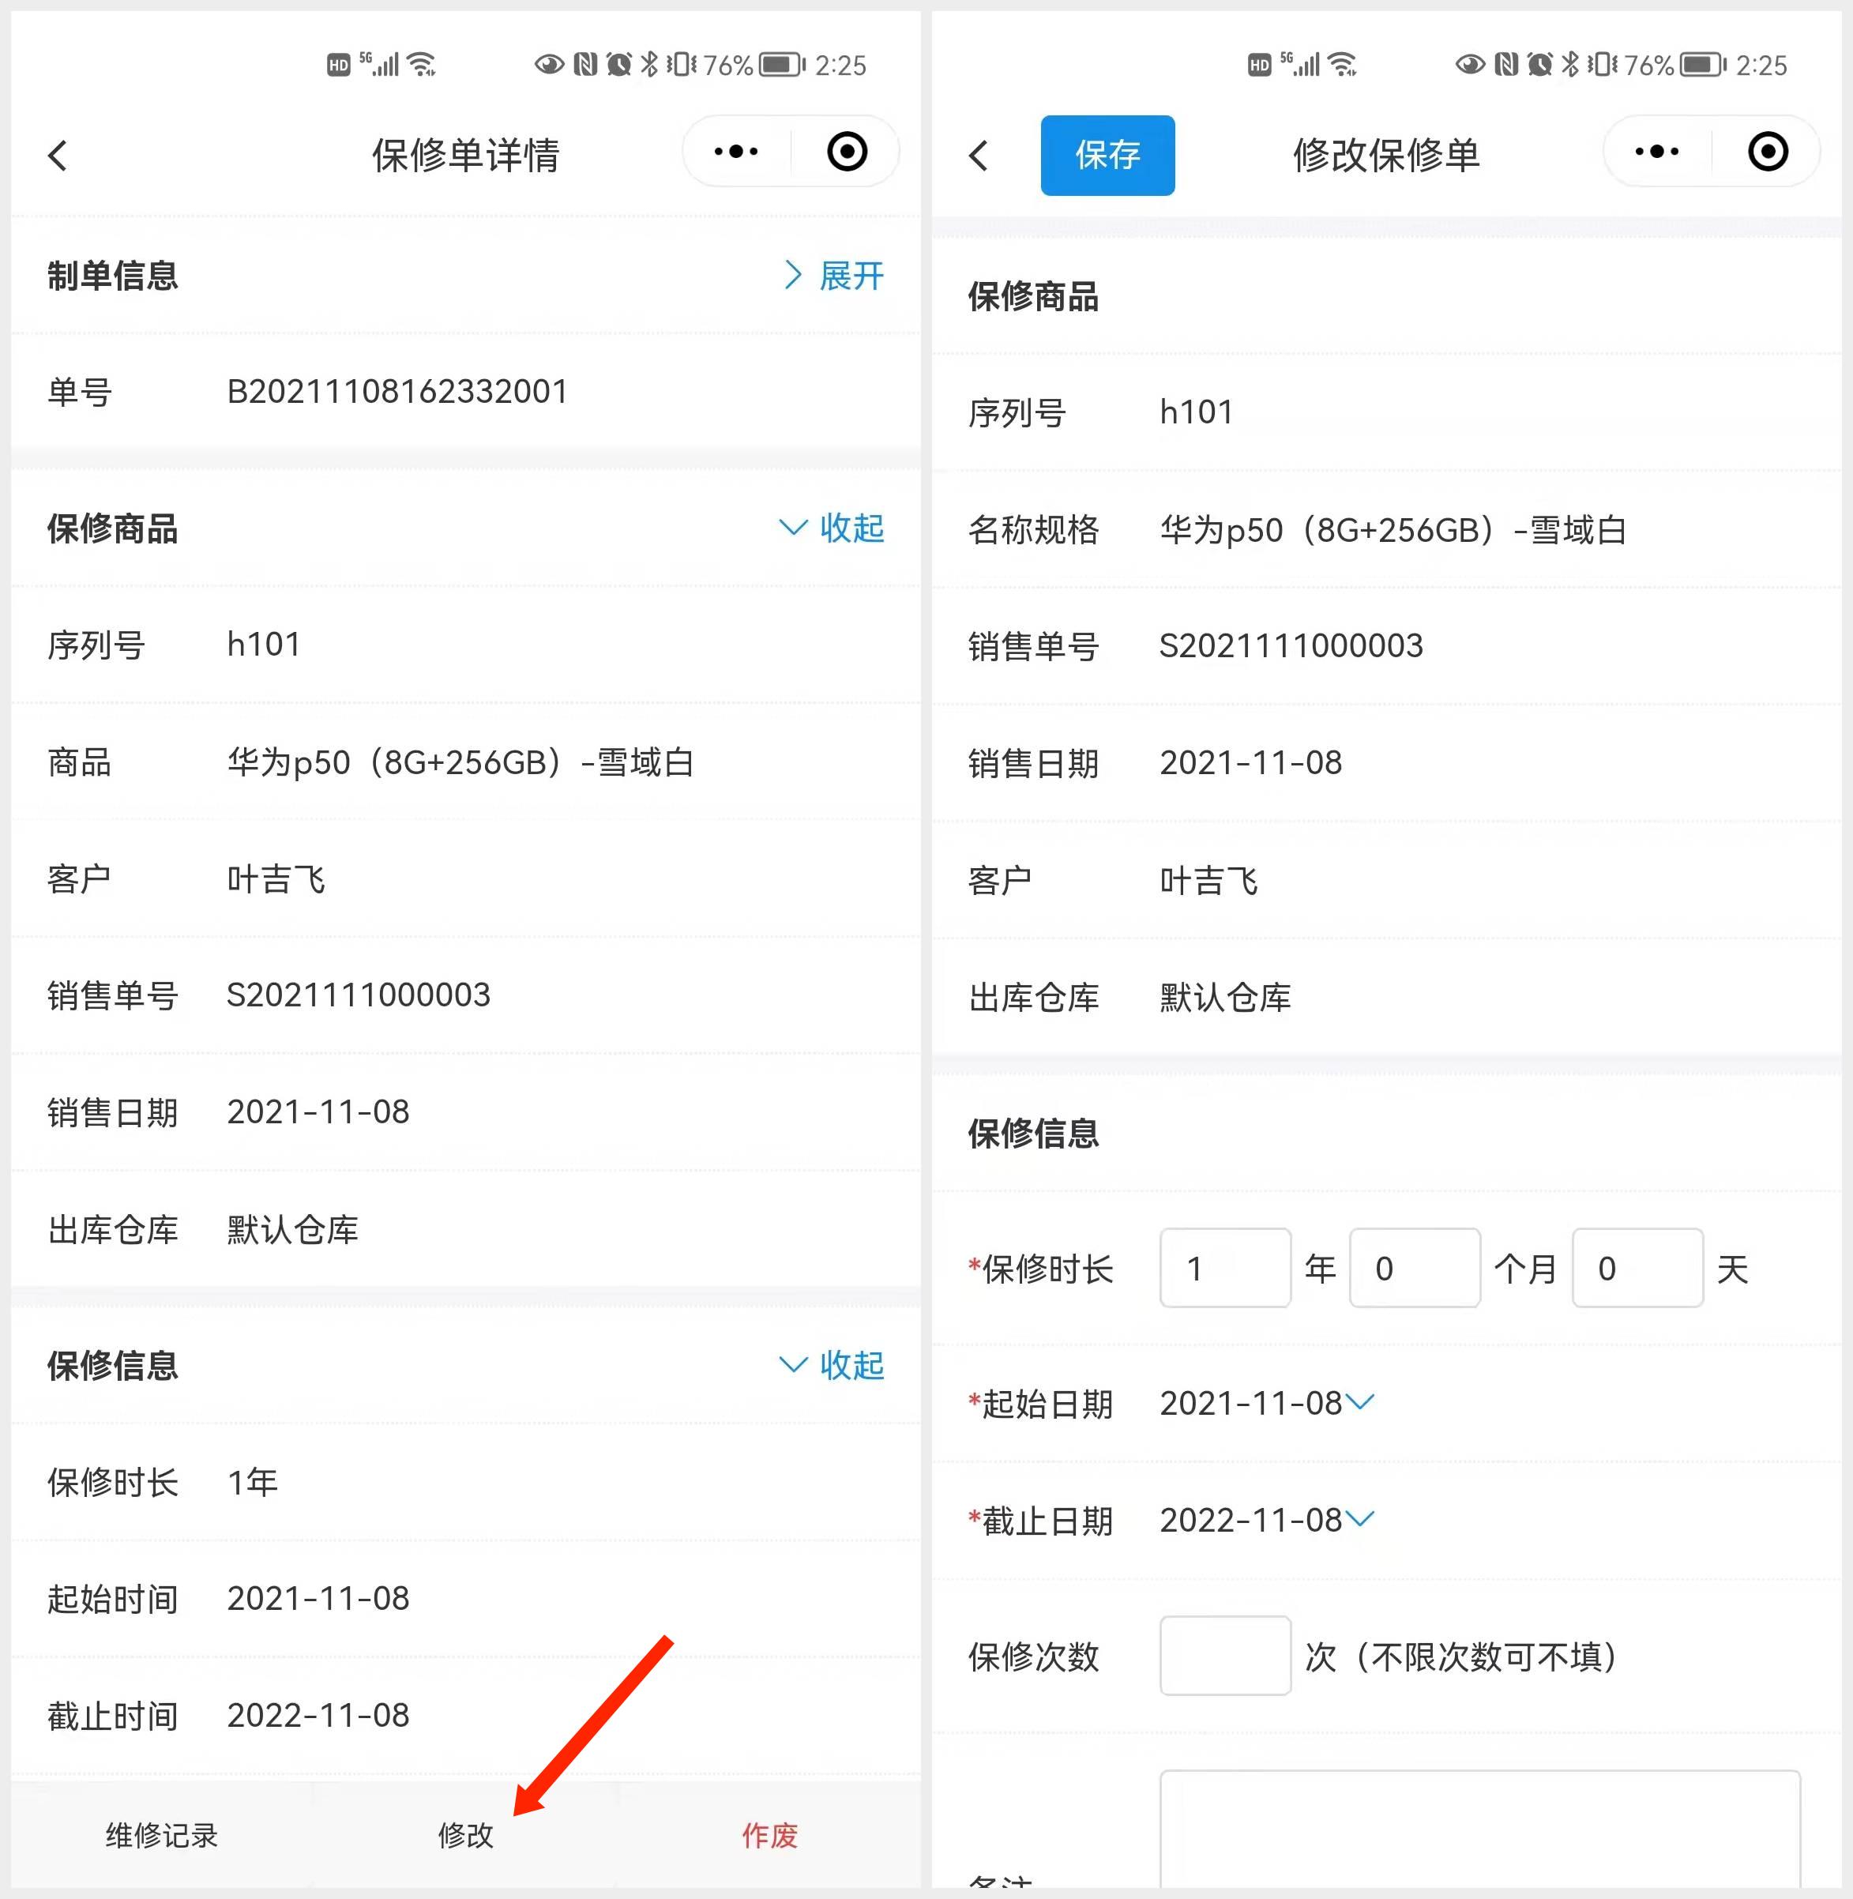Open more options menu on 保修单详情 screen
Image resolution: width=1853 pixels, height=1899 pixels.
coord(736,152)
